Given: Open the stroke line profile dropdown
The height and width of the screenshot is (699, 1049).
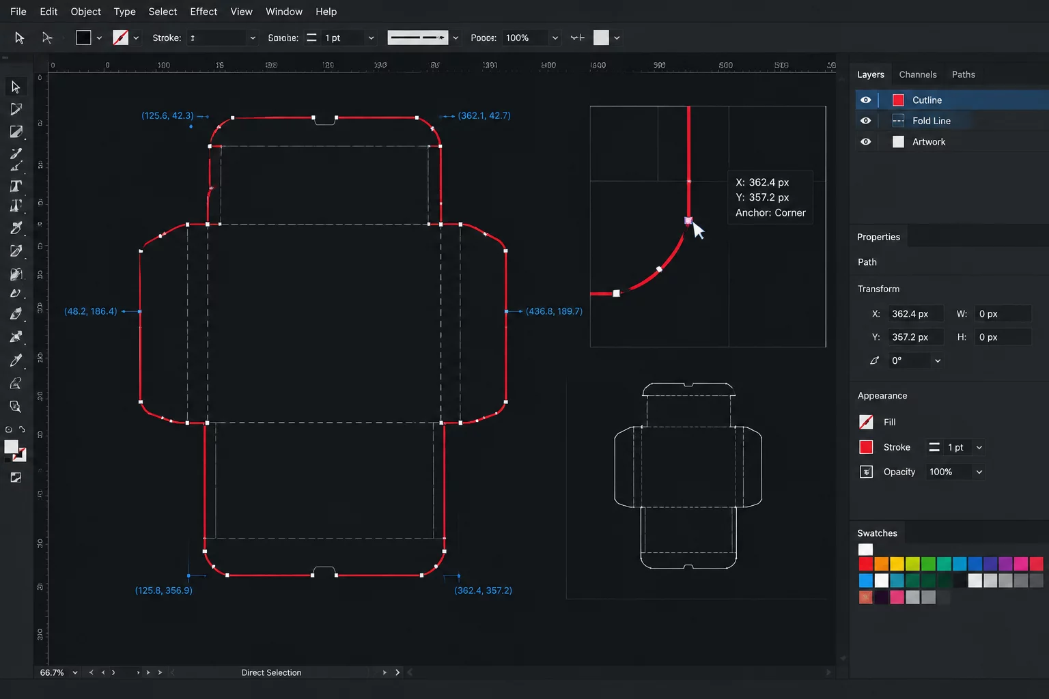Looking at the screenshot, I should point(456,38).
